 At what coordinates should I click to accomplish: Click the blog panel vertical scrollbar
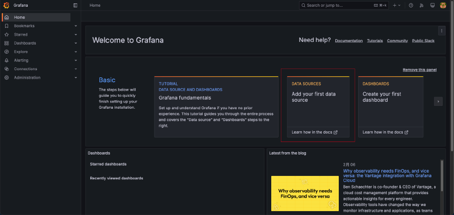(442, 175)
